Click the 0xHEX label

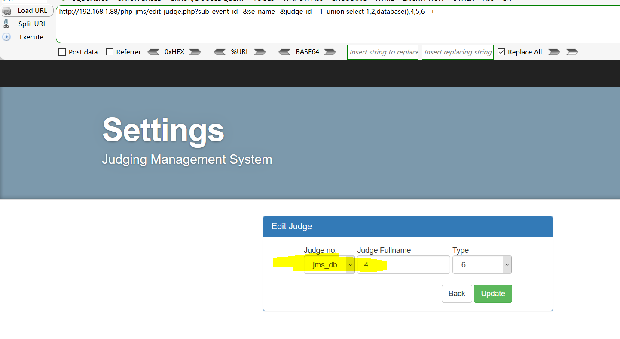pos(174,52)
